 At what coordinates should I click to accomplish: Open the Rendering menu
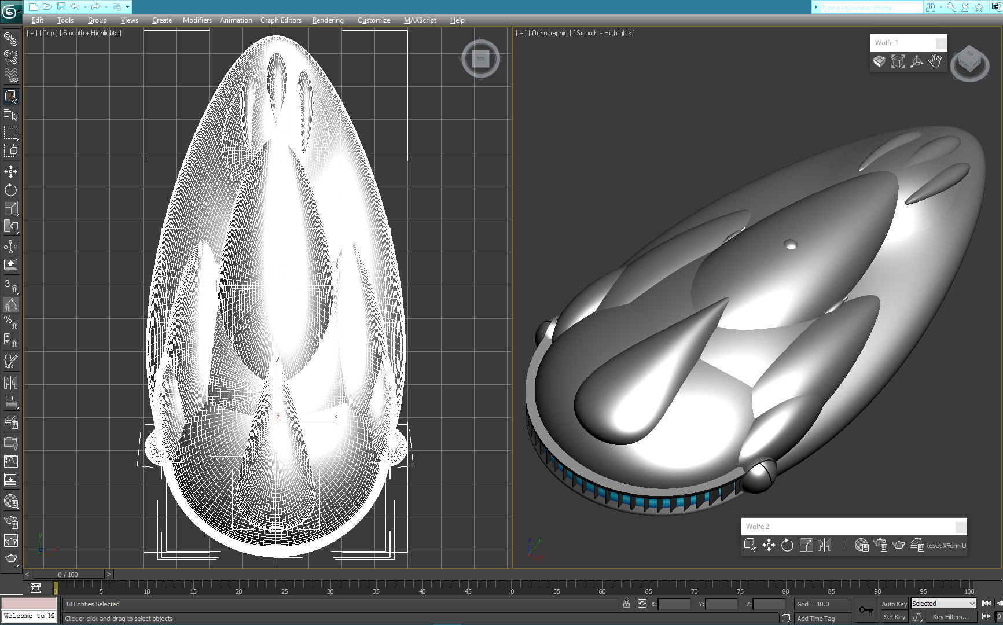tap(328, 20)
